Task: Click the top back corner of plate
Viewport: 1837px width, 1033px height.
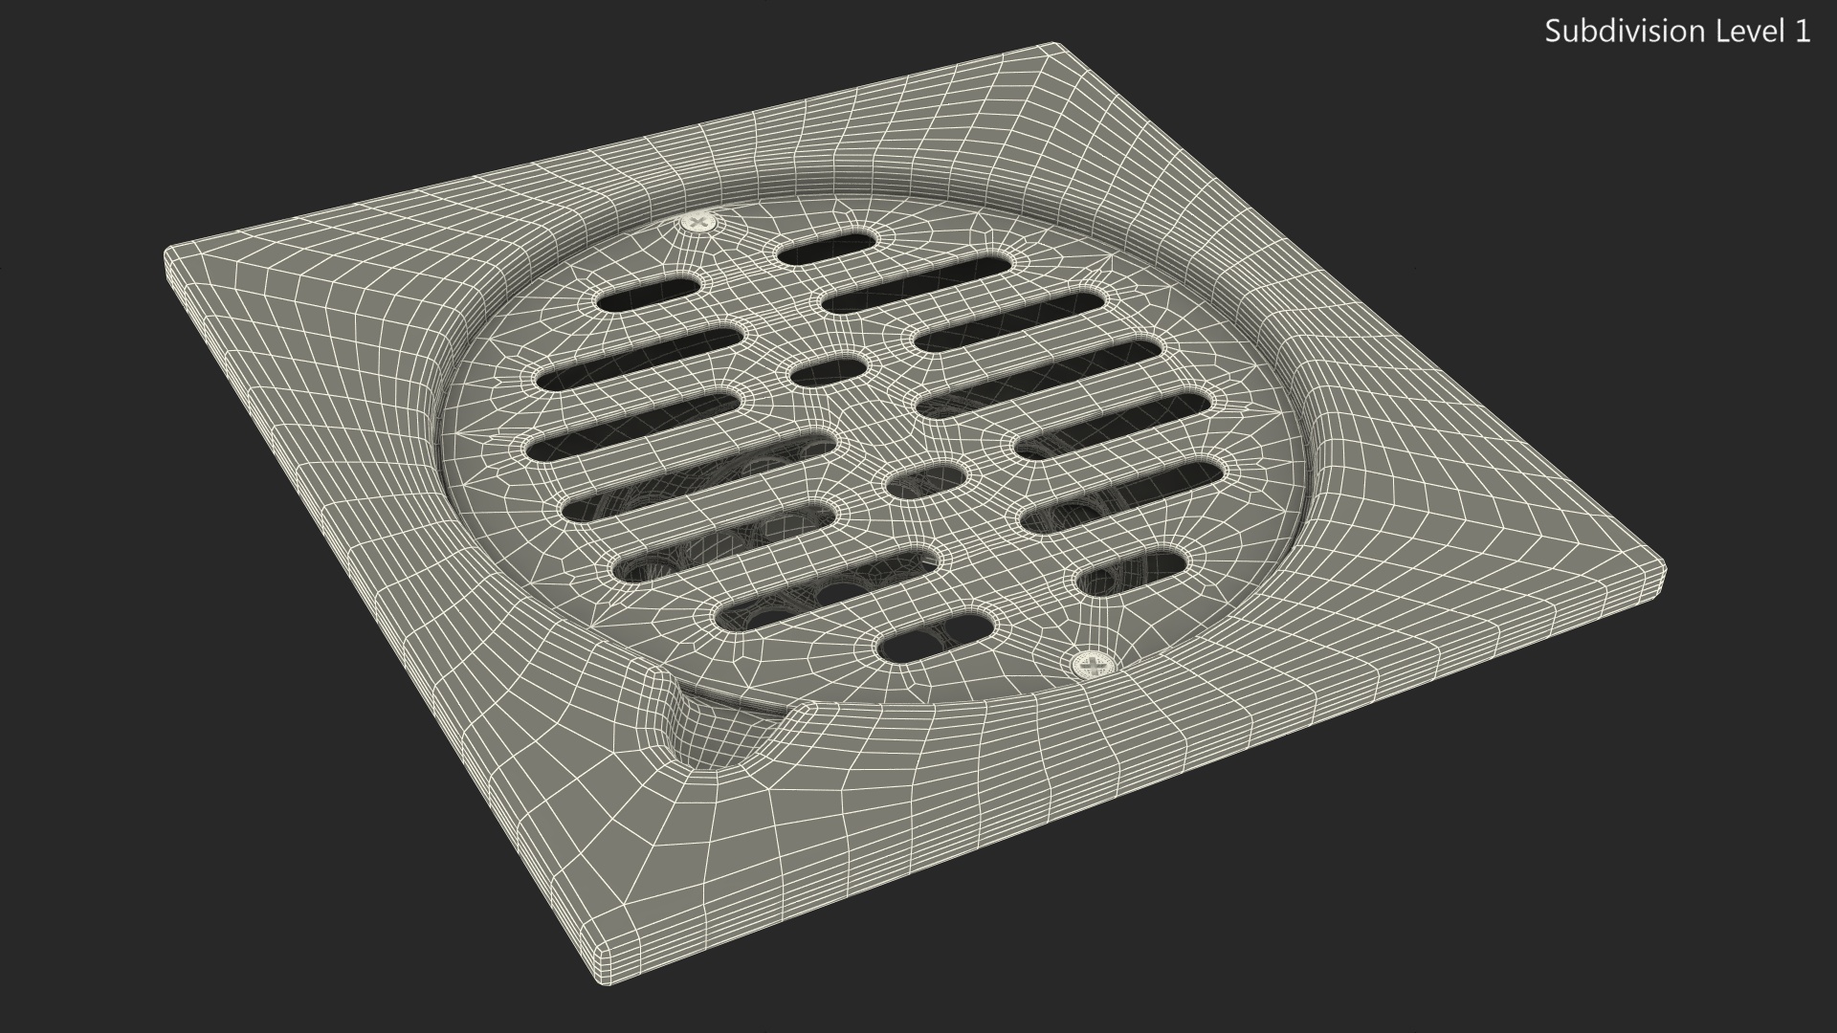Action: coord(1052,46)
